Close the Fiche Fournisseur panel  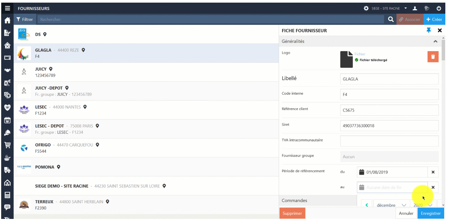click(440, 30)
